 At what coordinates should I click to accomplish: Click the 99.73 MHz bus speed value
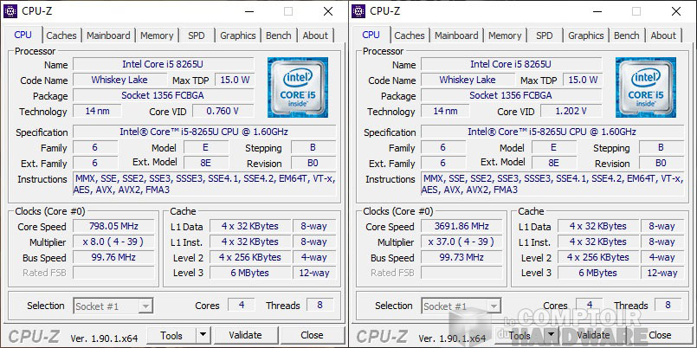(461, 257)
